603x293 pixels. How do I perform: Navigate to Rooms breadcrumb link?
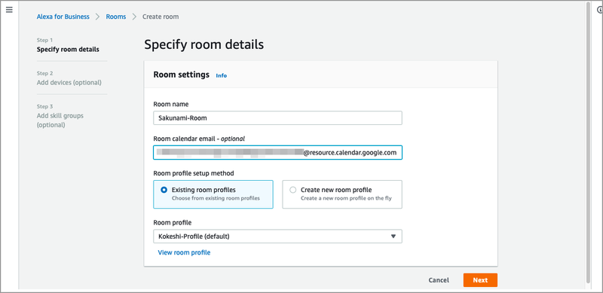116,17
